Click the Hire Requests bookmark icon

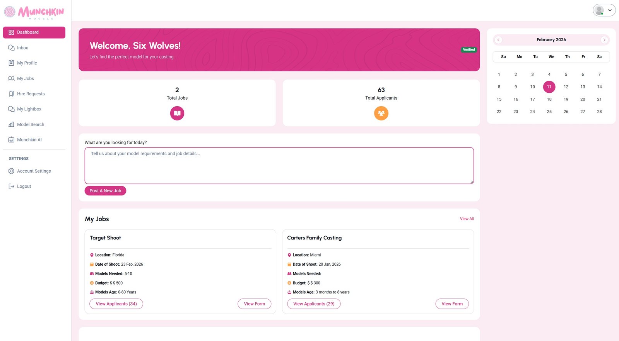(11, 93)
